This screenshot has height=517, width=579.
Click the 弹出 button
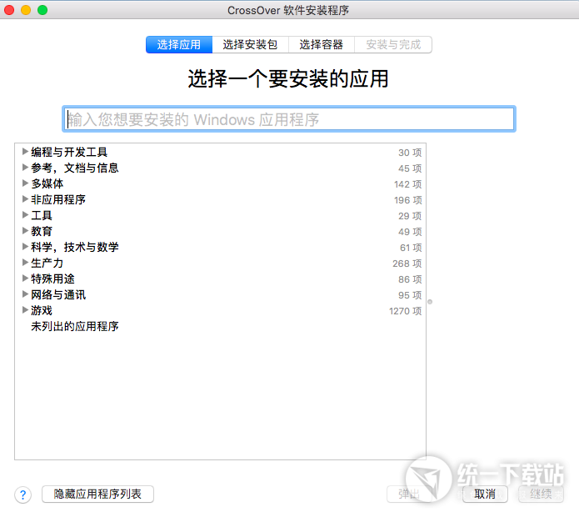409,494
